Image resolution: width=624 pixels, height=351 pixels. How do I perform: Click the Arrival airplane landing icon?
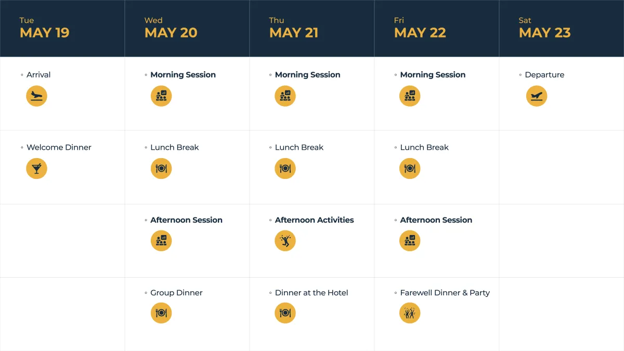click(x=36, y=96)
